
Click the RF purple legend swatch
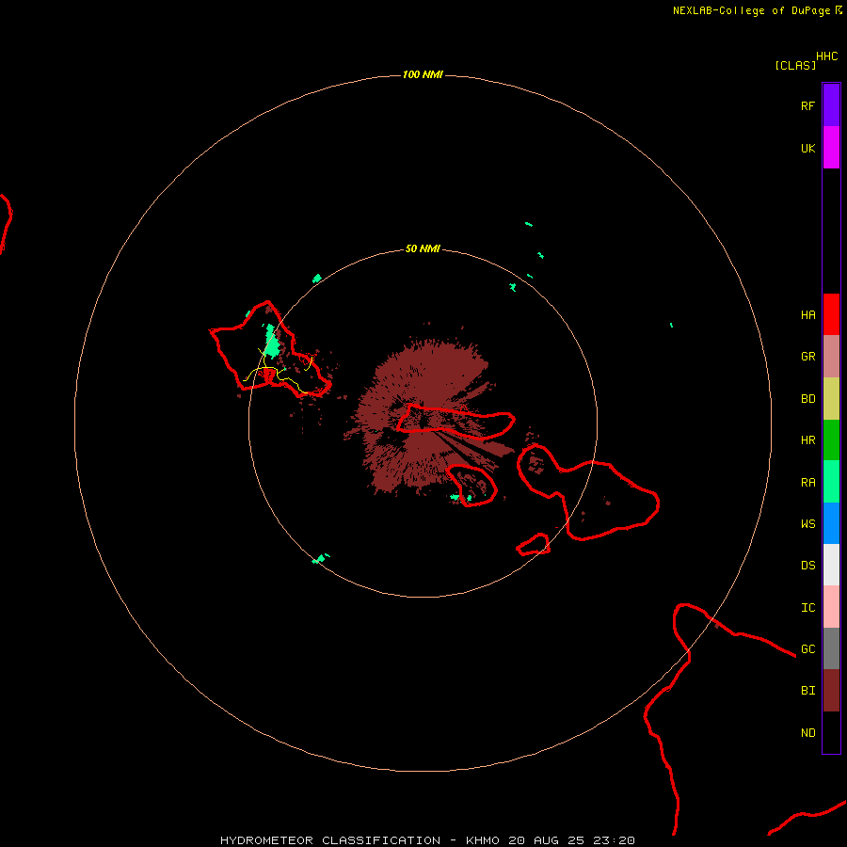click(x=831, y=105)
